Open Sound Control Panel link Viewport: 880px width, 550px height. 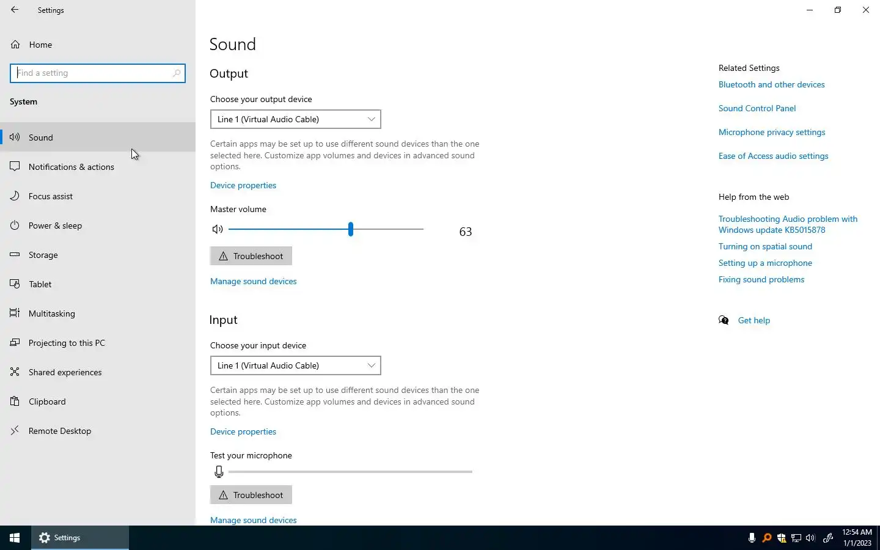757,108
